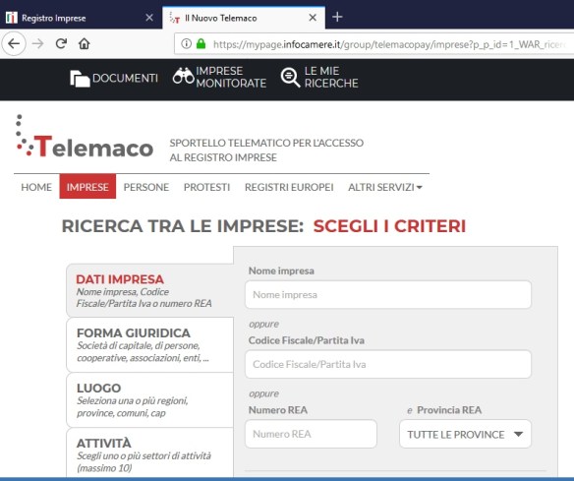The height and width of the screenshot is (481, 574).
Task: Close the Il Nuovo Telemaco tab
Action: [x=313, y=18]
